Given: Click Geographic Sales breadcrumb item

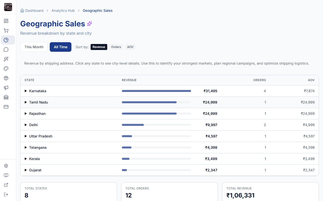Looking at the screenshot, I should click(98, 11).
